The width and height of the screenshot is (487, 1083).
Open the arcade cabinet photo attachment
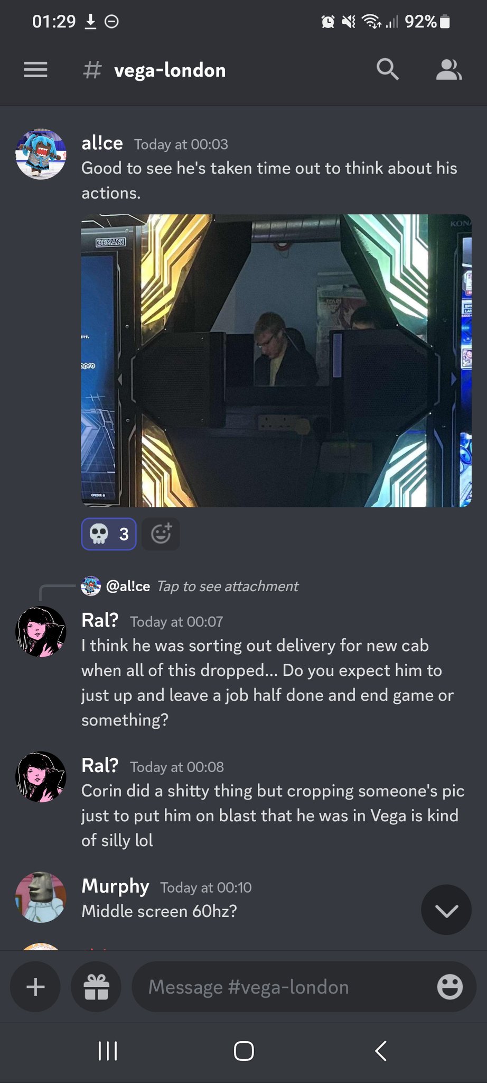tap(276, 361)
